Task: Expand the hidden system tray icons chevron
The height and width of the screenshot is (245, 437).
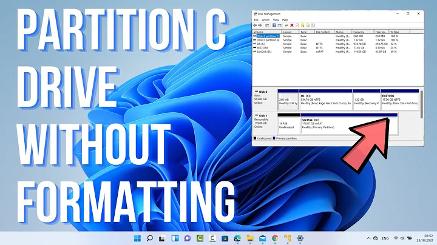Action: tap(368, 238)
